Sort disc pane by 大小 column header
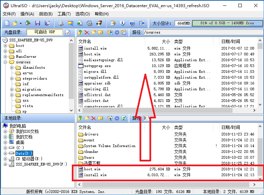Screen dimensions: 264x195 click(x=158, y=41)
